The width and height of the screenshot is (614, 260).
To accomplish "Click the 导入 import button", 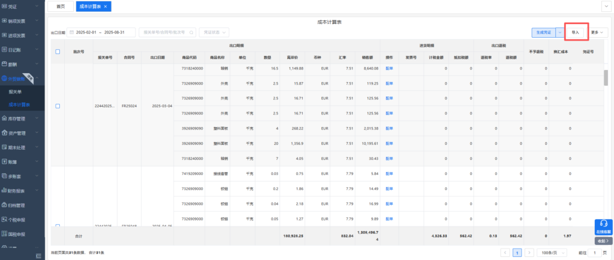I will [575, 32].
